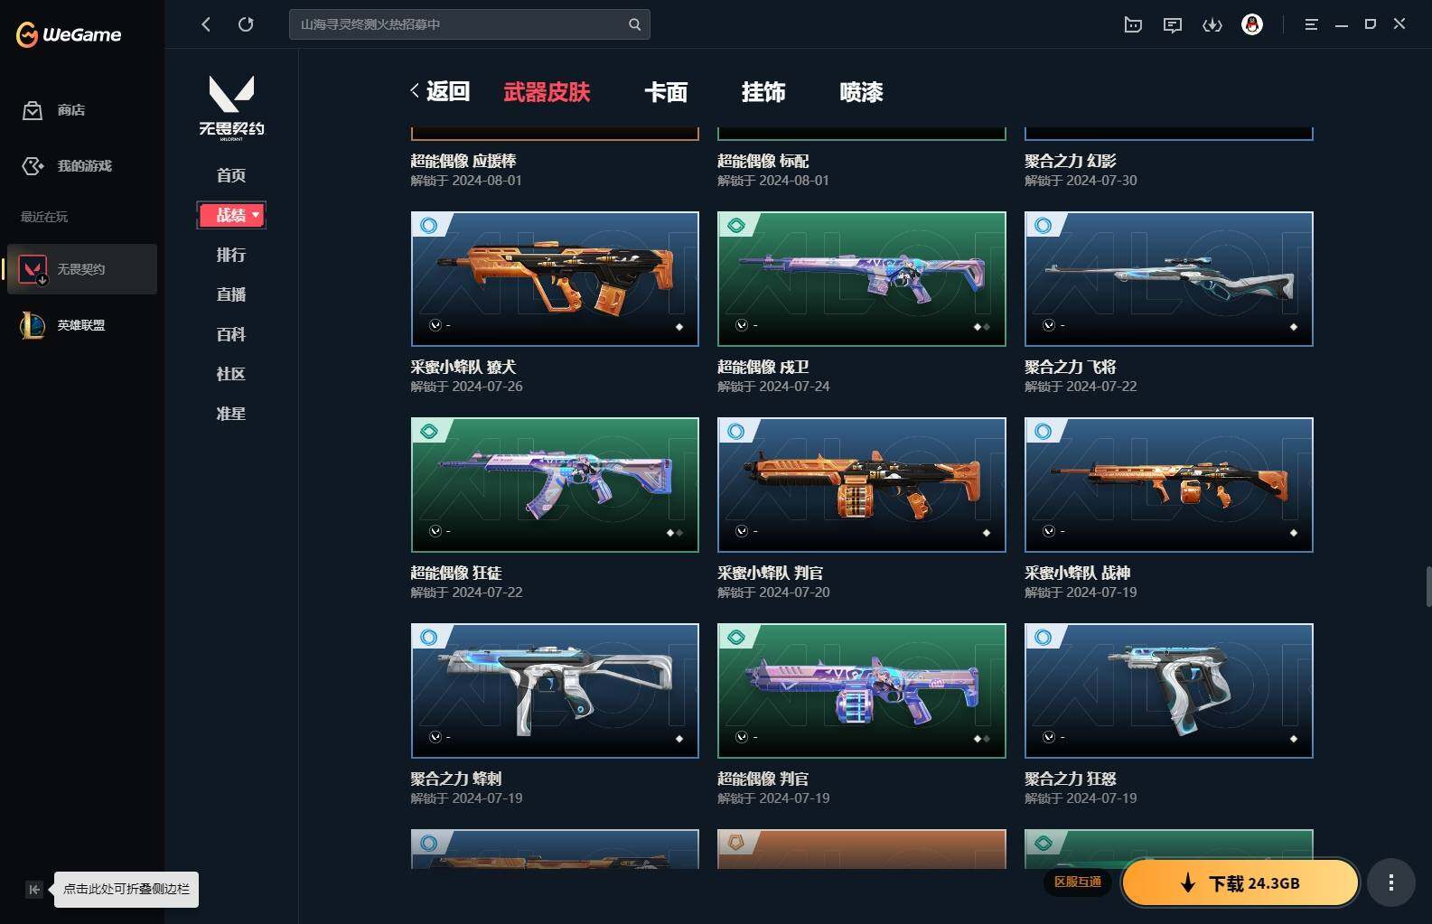Open the download manager icon

click(x=1212, y=24)
